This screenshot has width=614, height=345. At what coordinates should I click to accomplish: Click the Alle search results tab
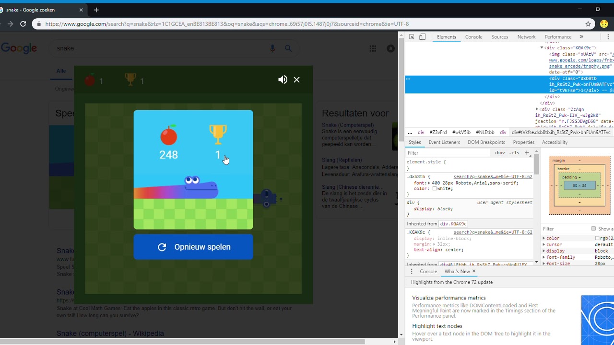61,71
